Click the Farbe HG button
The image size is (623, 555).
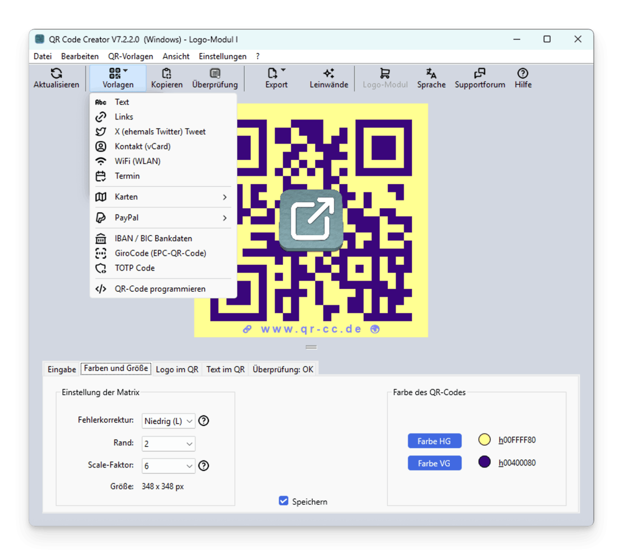coord(434,441)
